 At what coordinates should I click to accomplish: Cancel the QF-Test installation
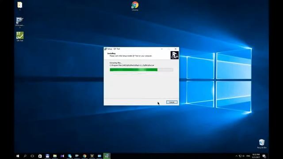172,102
